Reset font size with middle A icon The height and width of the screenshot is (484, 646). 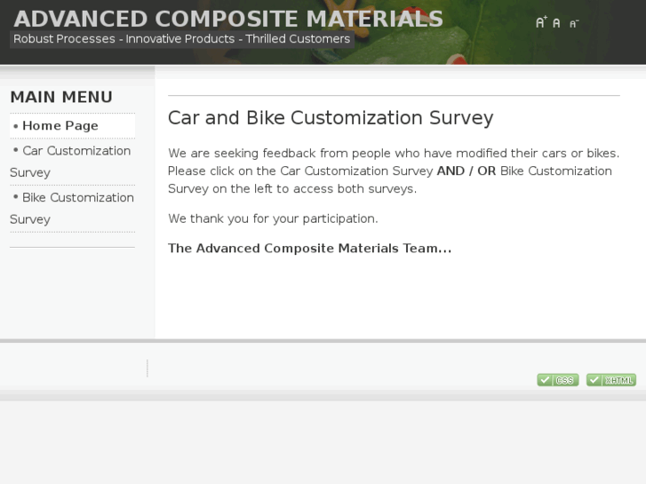(556, 23)
